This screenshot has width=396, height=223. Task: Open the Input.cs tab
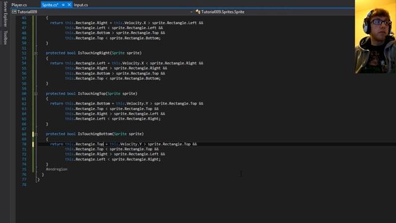[81, 5]
